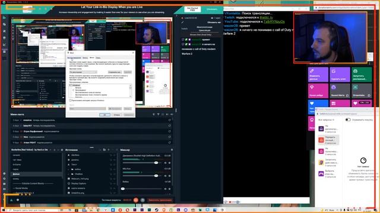Adjust the Mic/Aux volume slider
Viewport: 380px width, 213px height.
(142, 176)
